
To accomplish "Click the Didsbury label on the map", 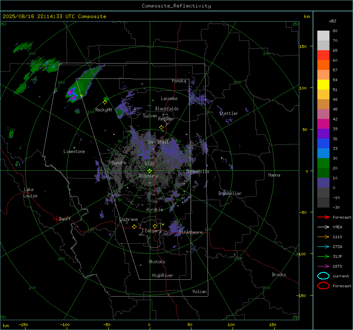I will pos(148,176).
